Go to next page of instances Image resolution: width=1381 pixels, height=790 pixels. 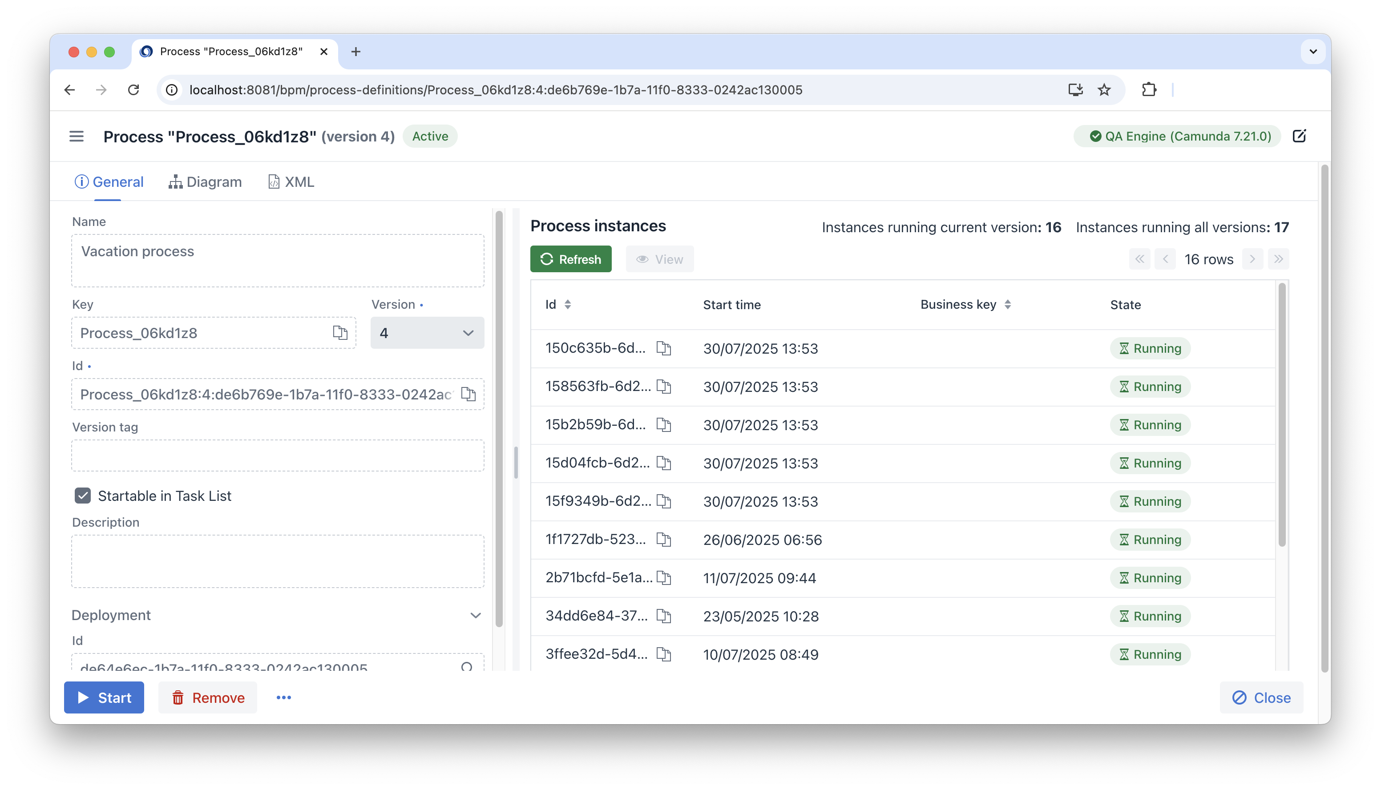pyautogui.click(x=1252, y=259)
